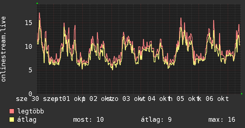245x128 pixels.
Task: Click the green arrow ending the x-axis
Action: [242, 94]
